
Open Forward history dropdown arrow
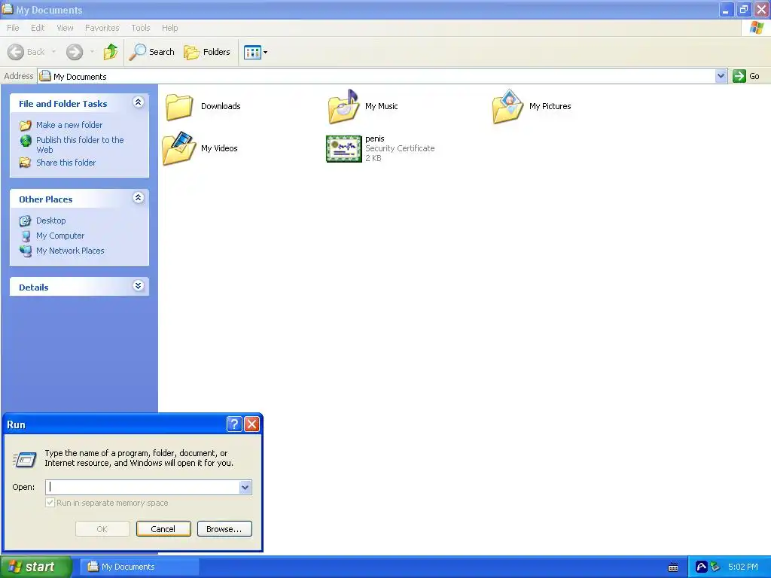pos(93,52)
